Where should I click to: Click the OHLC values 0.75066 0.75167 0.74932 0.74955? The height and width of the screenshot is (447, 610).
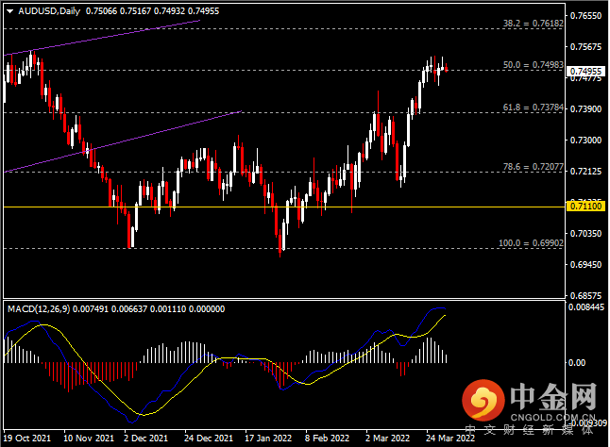tap(153, 11)
